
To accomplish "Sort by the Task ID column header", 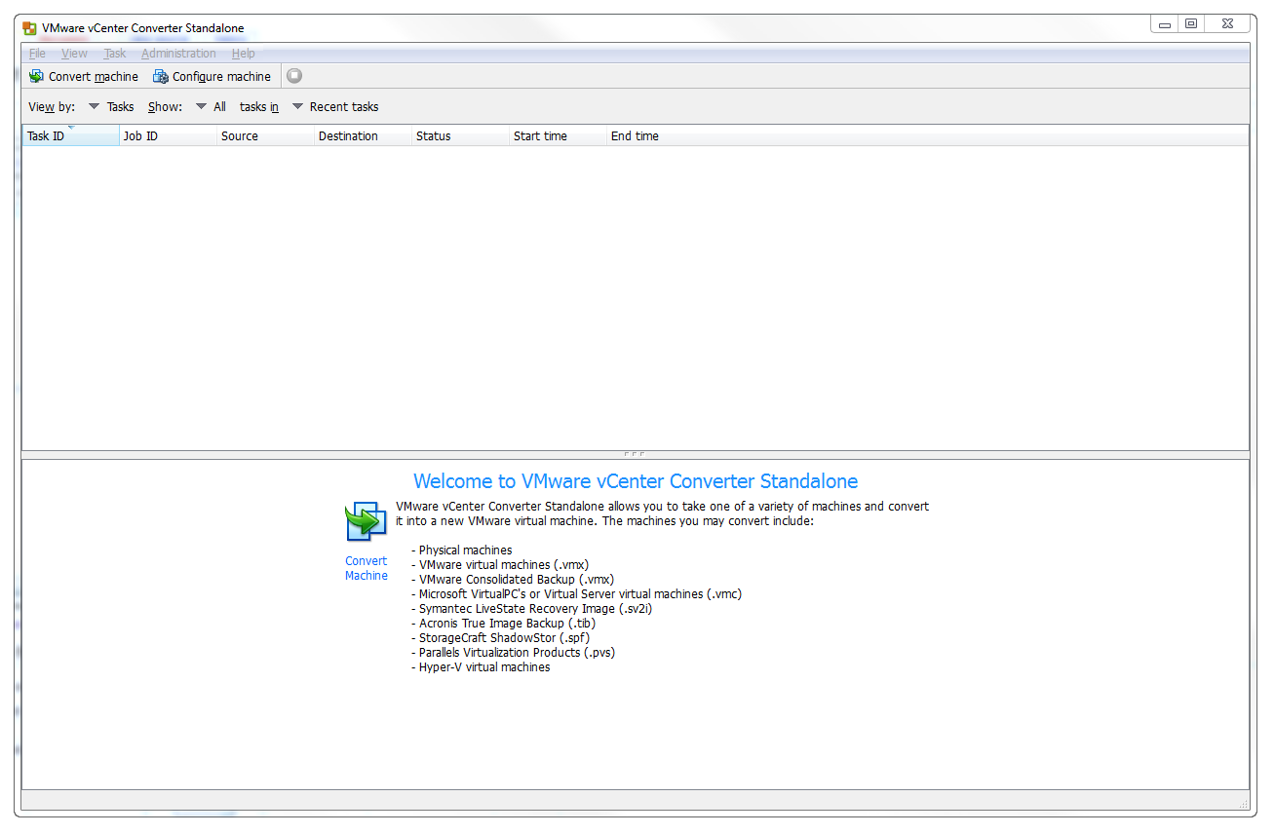I will (70, 136).
